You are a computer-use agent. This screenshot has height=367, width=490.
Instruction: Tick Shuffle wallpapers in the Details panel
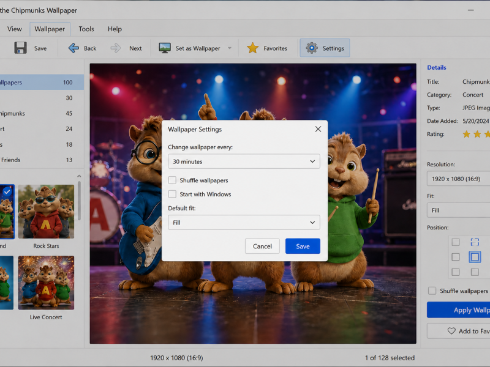pyautogui.click(x=432, y=291)
